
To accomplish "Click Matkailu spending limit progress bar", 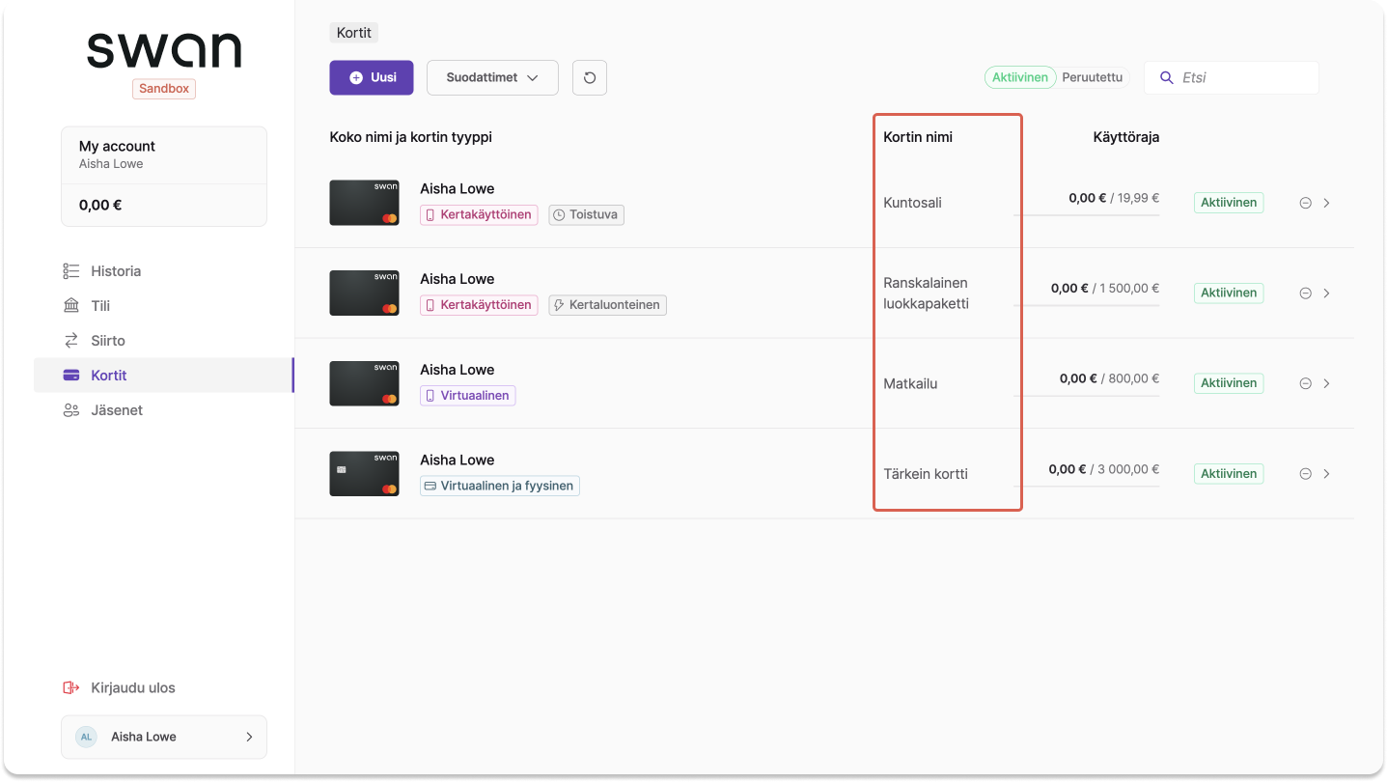I will tap(1086, 395).
